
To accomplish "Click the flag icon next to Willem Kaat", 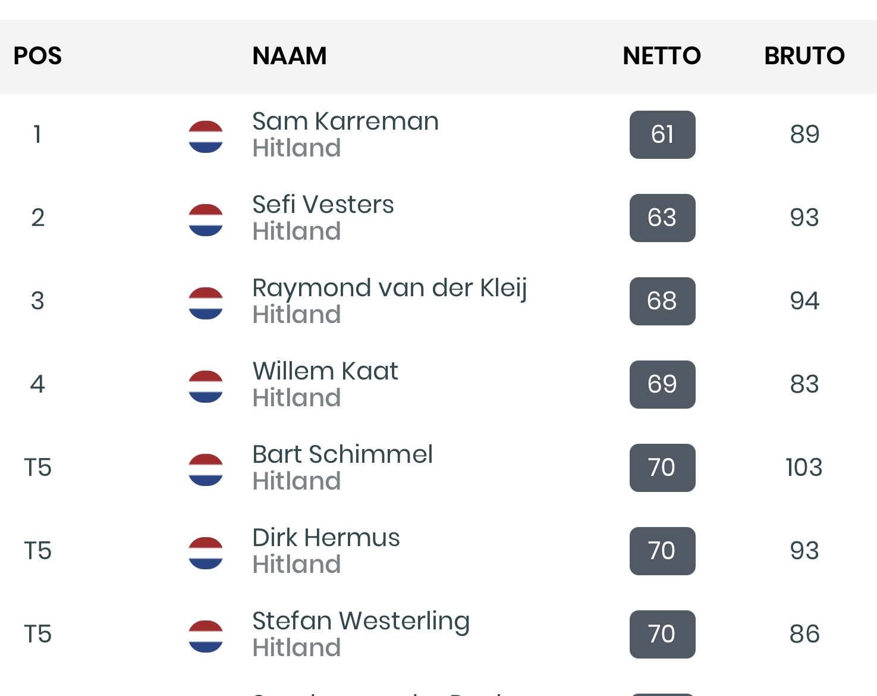I will (x=206, y=387).
